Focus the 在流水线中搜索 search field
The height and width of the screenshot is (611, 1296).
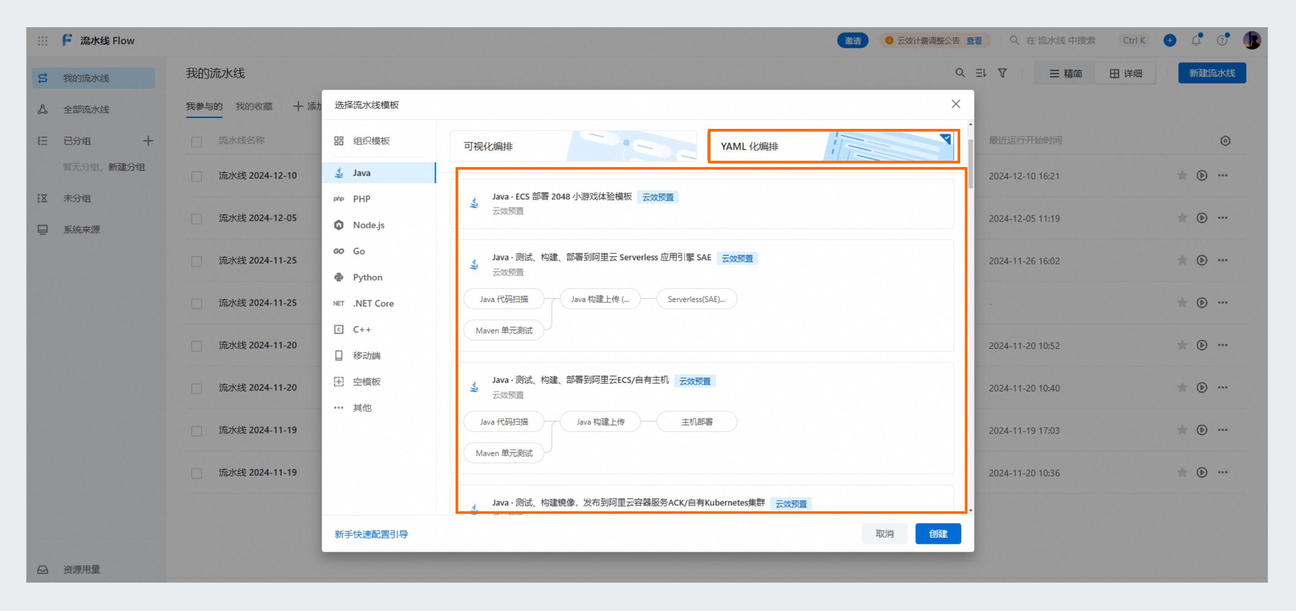coord(1078,40)
